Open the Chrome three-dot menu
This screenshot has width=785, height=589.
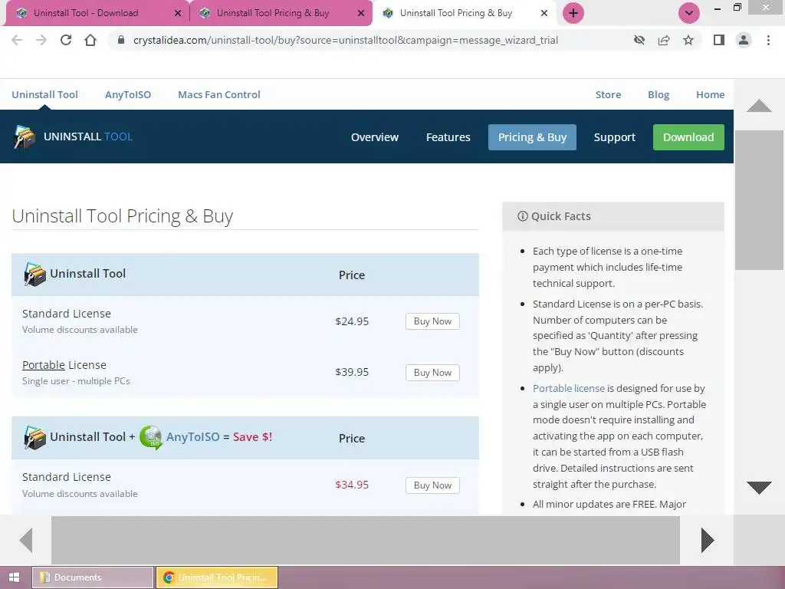[x=768, y=40]
